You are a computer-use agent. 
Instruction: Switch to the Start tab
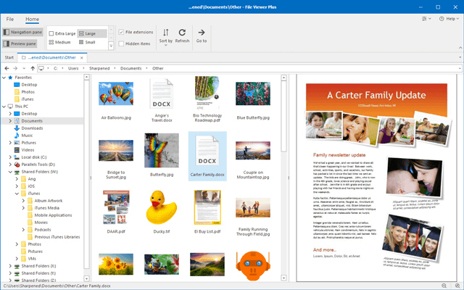click(x=9, y=57)
